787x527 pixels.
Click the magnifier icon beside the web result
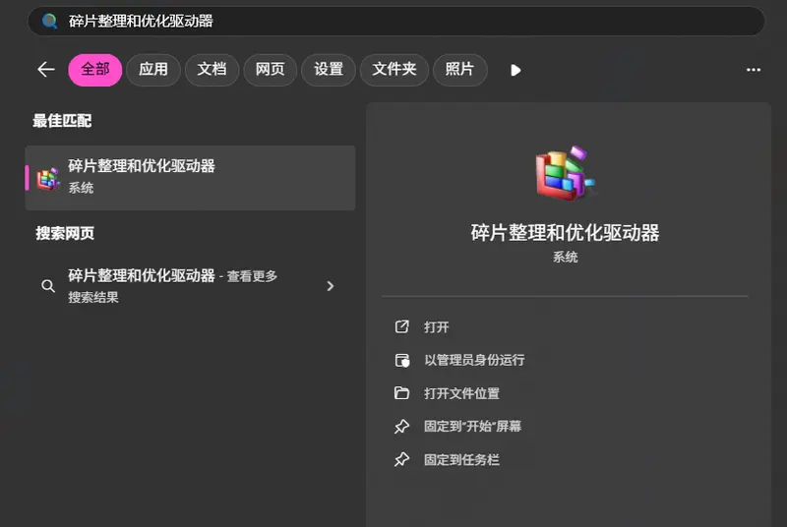coord(48,286)
